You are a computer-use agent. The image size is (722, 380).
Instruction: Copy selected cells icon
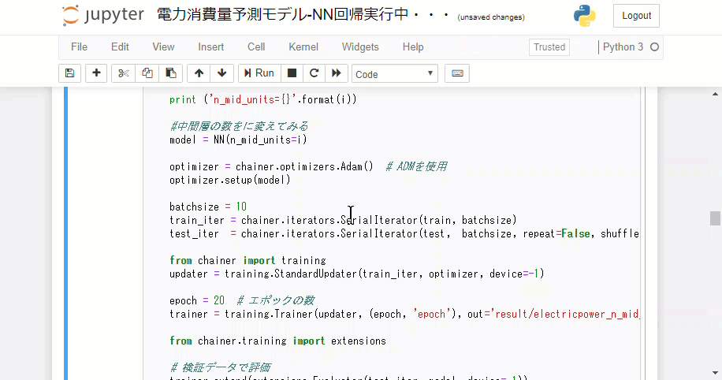[x=147, y=73]
